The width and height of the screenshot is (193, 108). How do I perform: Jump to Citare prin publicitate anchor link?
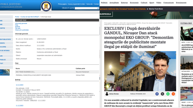click(22, 30)
